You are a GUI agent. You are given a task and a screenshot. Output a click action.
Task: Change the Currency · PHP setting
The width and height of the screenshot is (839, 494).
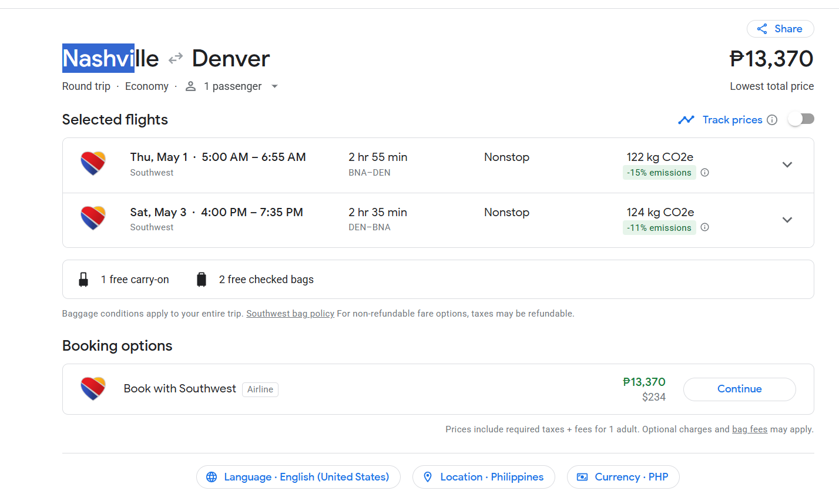click(623, 477)
